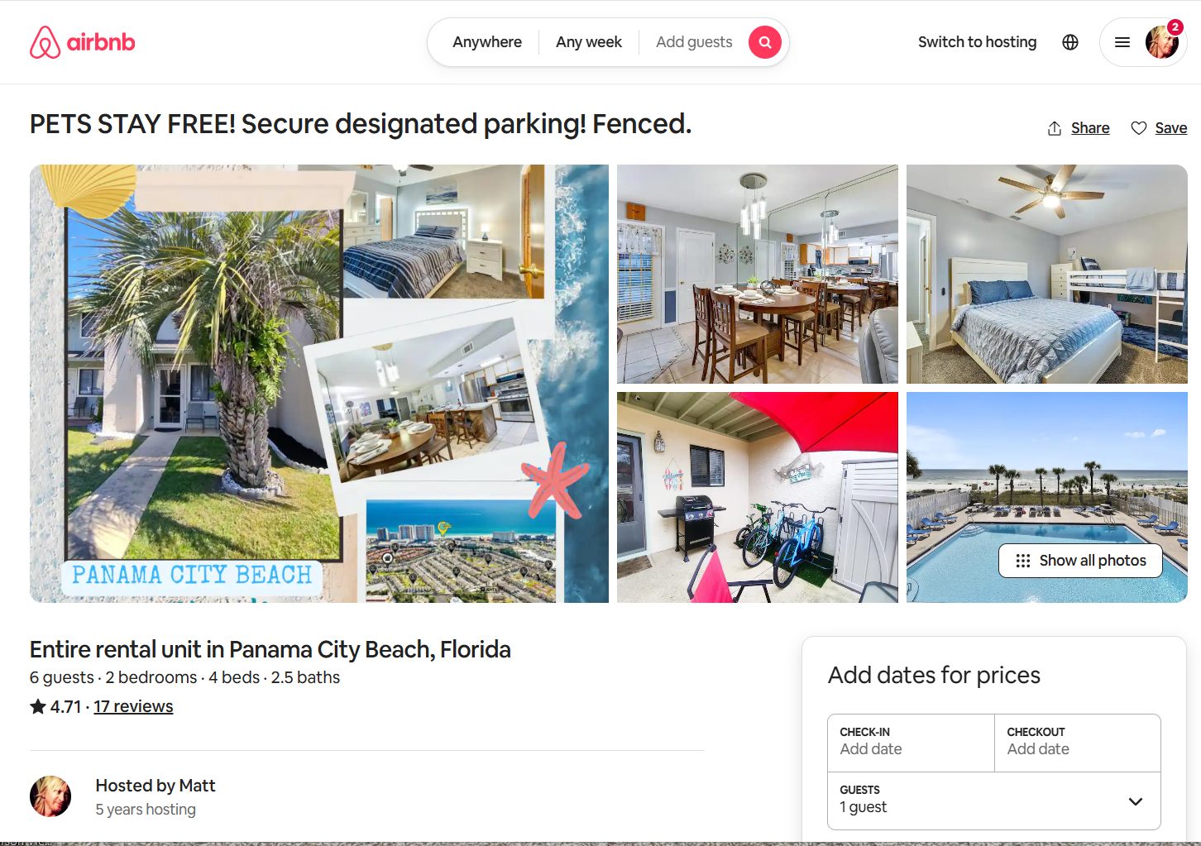Click Add guests in the search bar

coord(694,42)
